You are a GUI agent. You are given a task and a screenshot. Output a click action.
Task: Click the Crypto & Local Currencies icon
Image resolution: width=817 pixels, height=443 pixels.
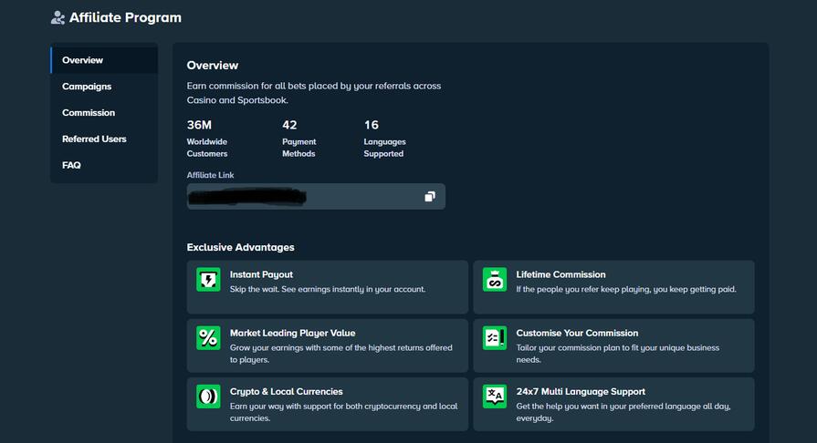(208, 397)
